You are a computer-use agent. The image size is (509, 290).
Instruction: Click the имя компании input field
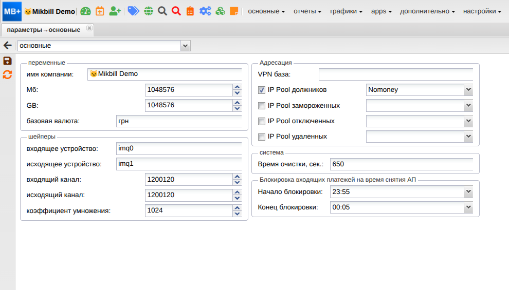165,74
